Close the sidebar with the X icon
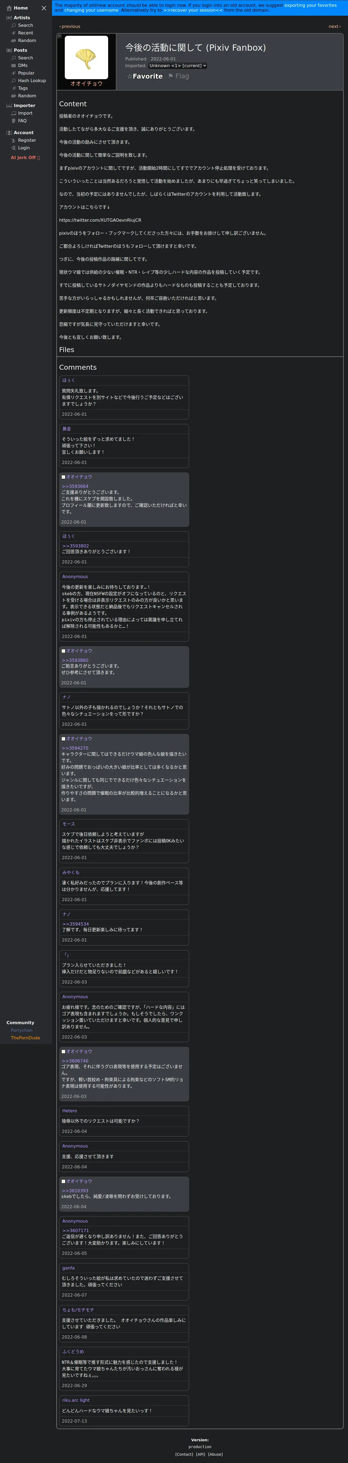Image resolution: width=348 pixels, height=1463 pixels. pyautogui.click(x=44, y=8)
